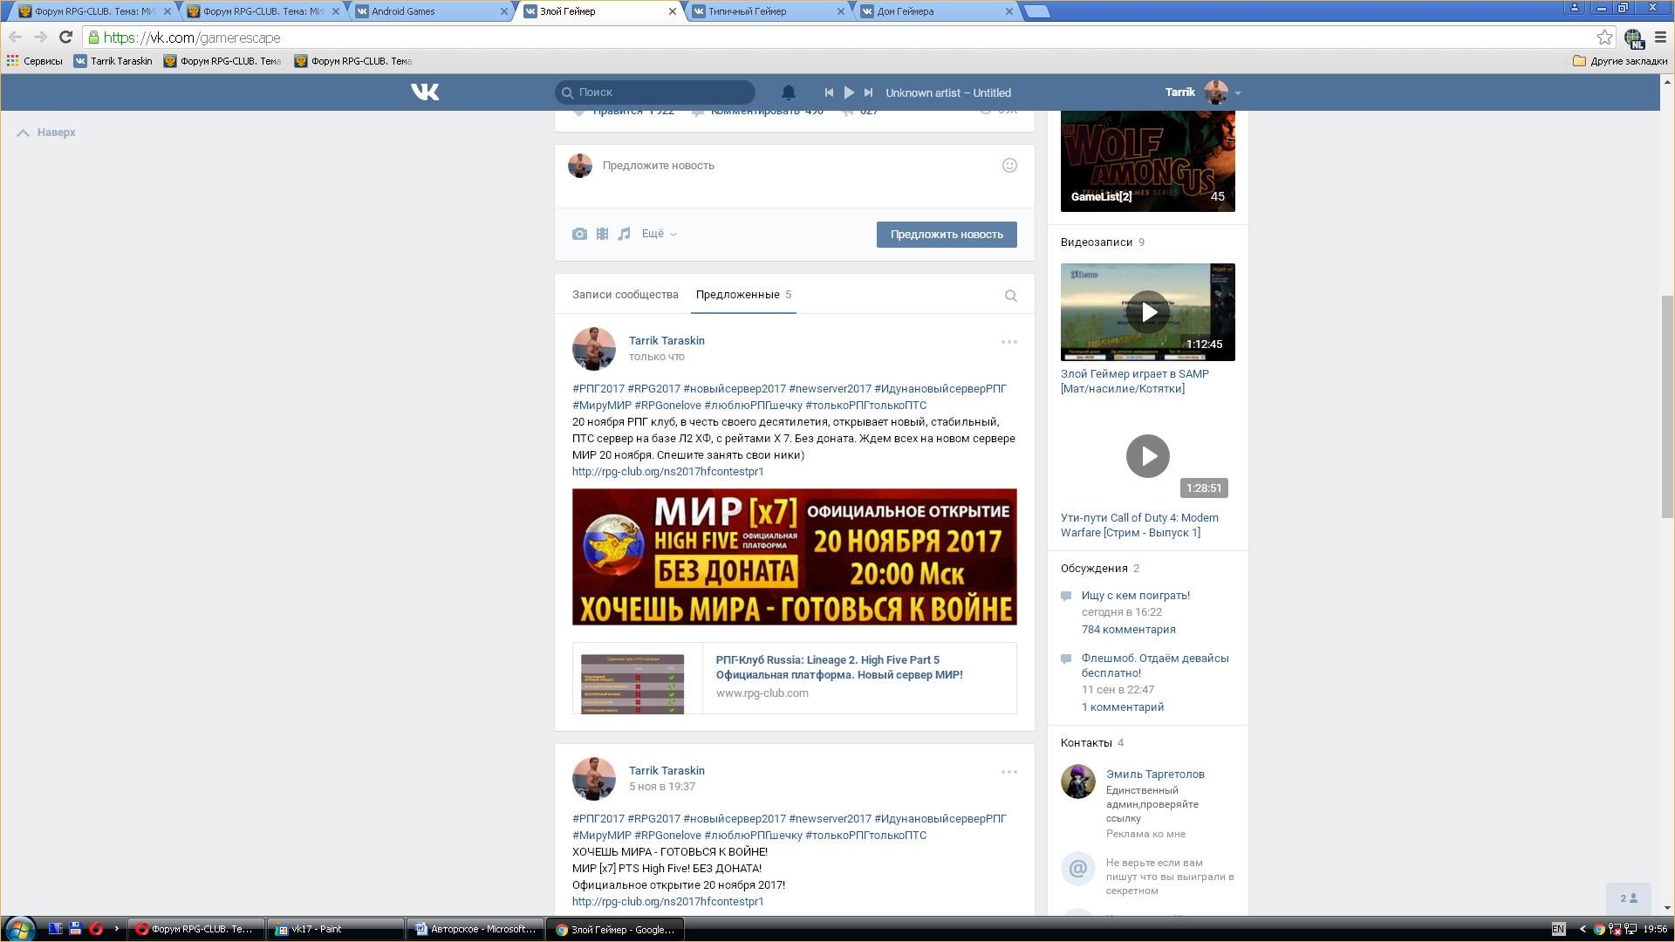The width and height of the screenshot is (1675, 942).
Task: Open rpg-club.org link in the second post
Action: click(667, 902)
